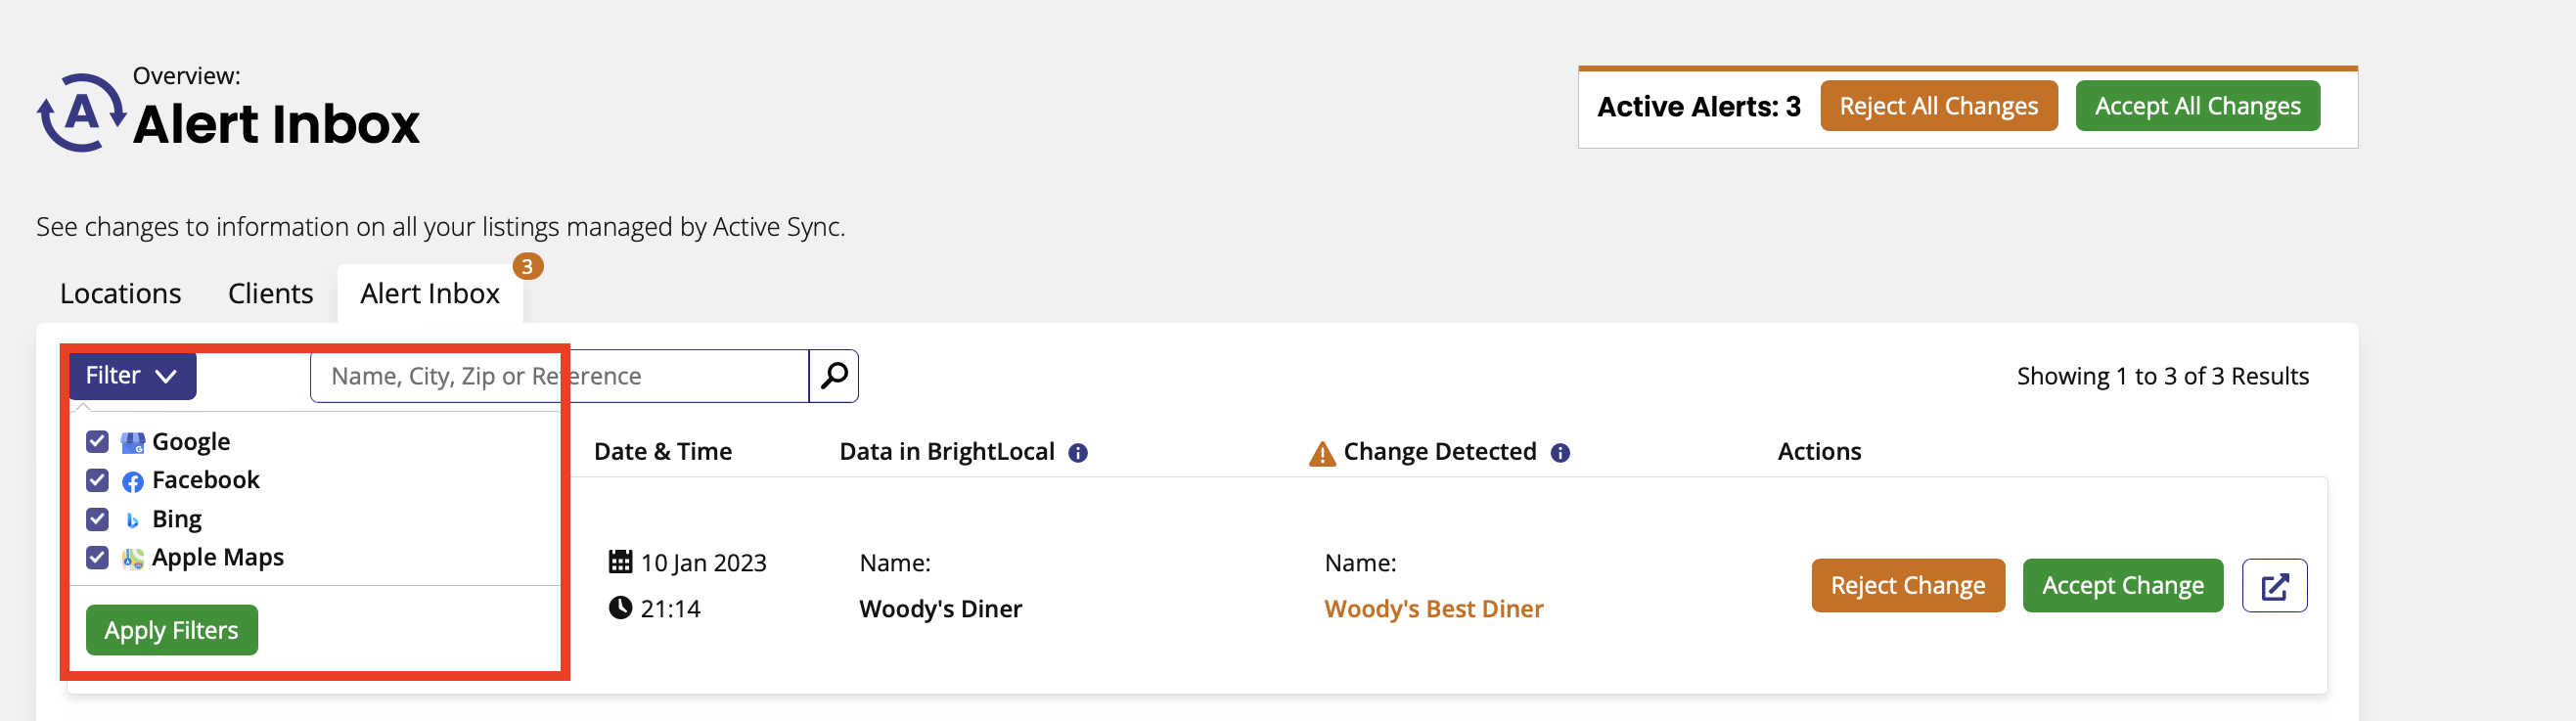Image resolution: width=2576 pixels, height=721 pixels.
Task: Click the Alert Inbox logo icon
Action: pyautogui.click(x=82, y=113)
